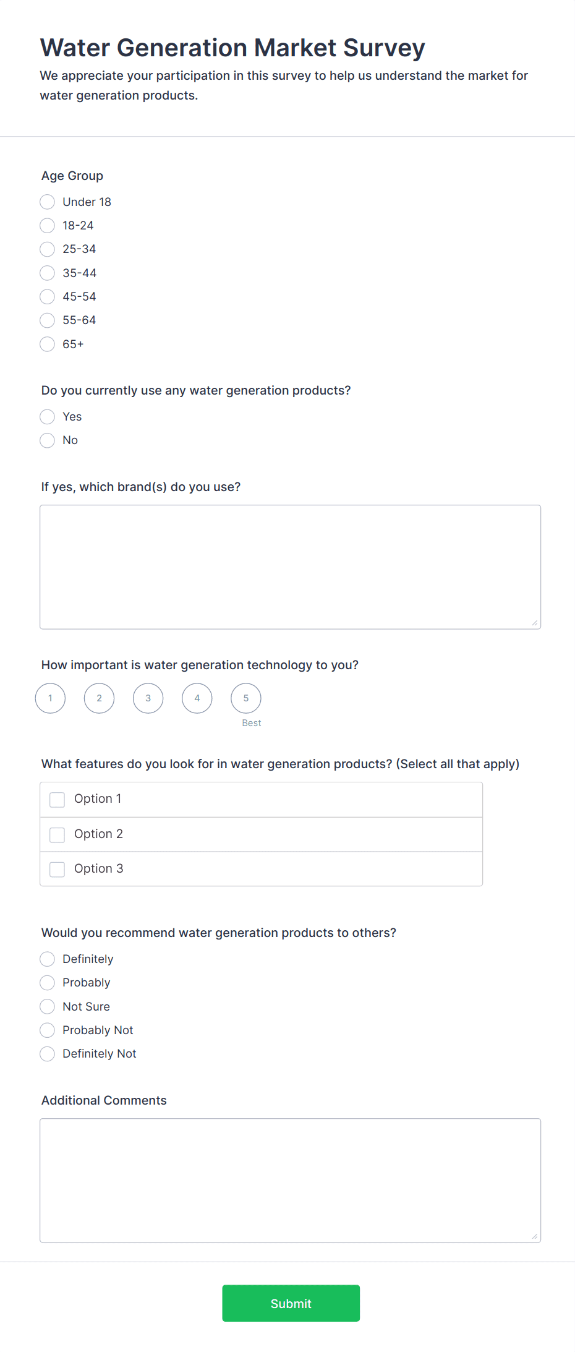Screen dimensions: 575x1352
Task: Enable the Option 3 checkbox
Action: [x=57, y=870]
